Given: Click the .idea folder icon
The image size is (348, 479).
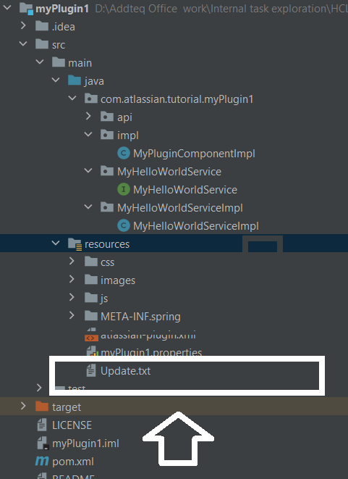Looking at the screenshot, I should tap(42, 26).
